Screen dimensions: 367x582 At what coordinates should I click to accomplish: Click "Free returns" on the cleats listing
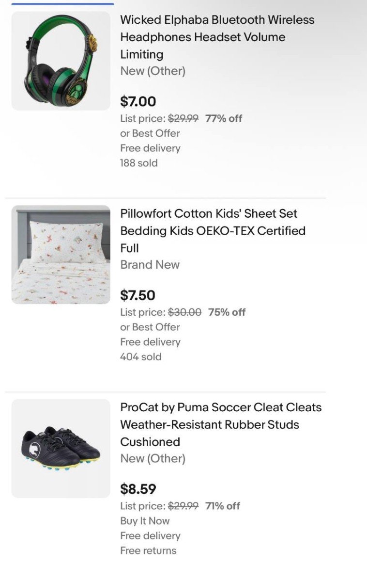[x=148, y=550]
